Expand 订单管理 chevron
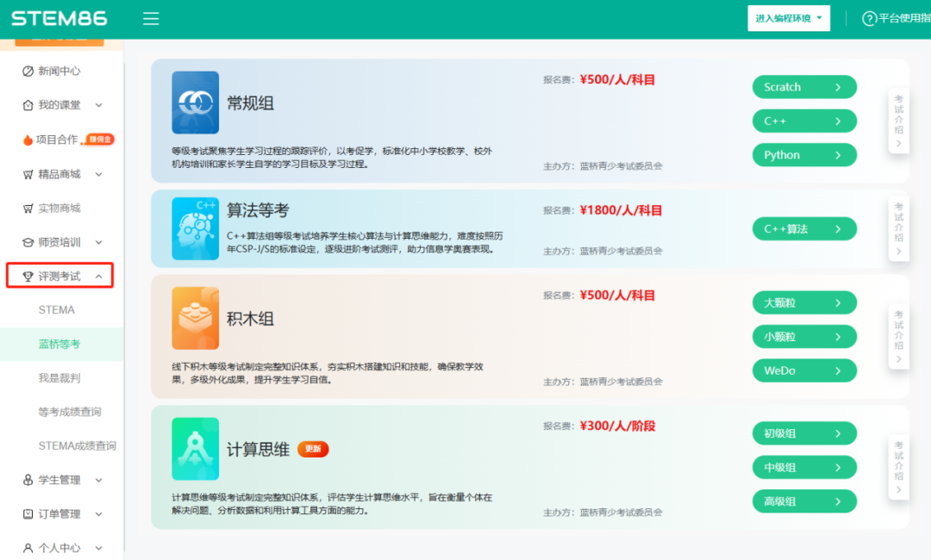 click(98, 513)
